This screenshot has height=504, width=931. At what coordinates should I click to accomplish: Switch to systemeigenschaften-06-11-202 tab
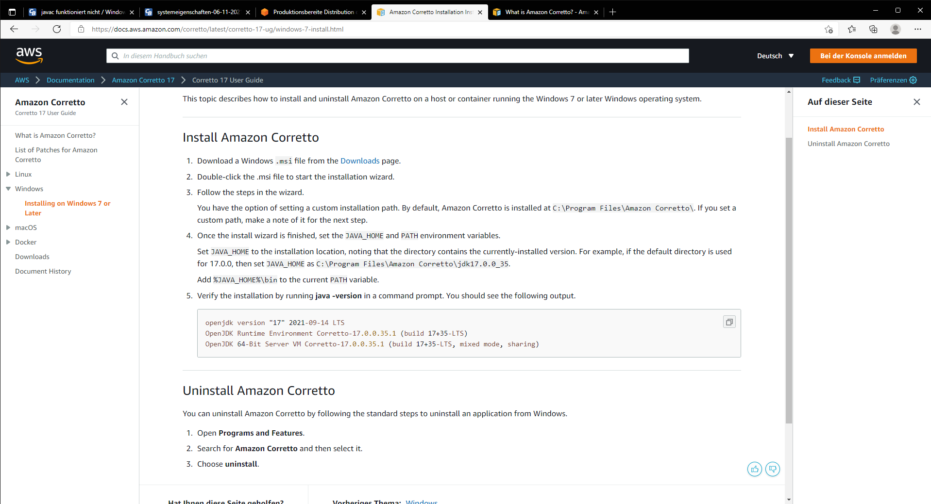point(197,12)
